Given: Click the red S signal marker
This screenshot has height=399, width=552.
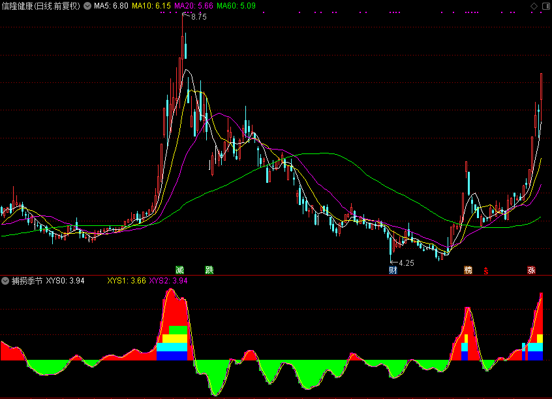Looking at the screenshot, I should click(x=486, y=271).
